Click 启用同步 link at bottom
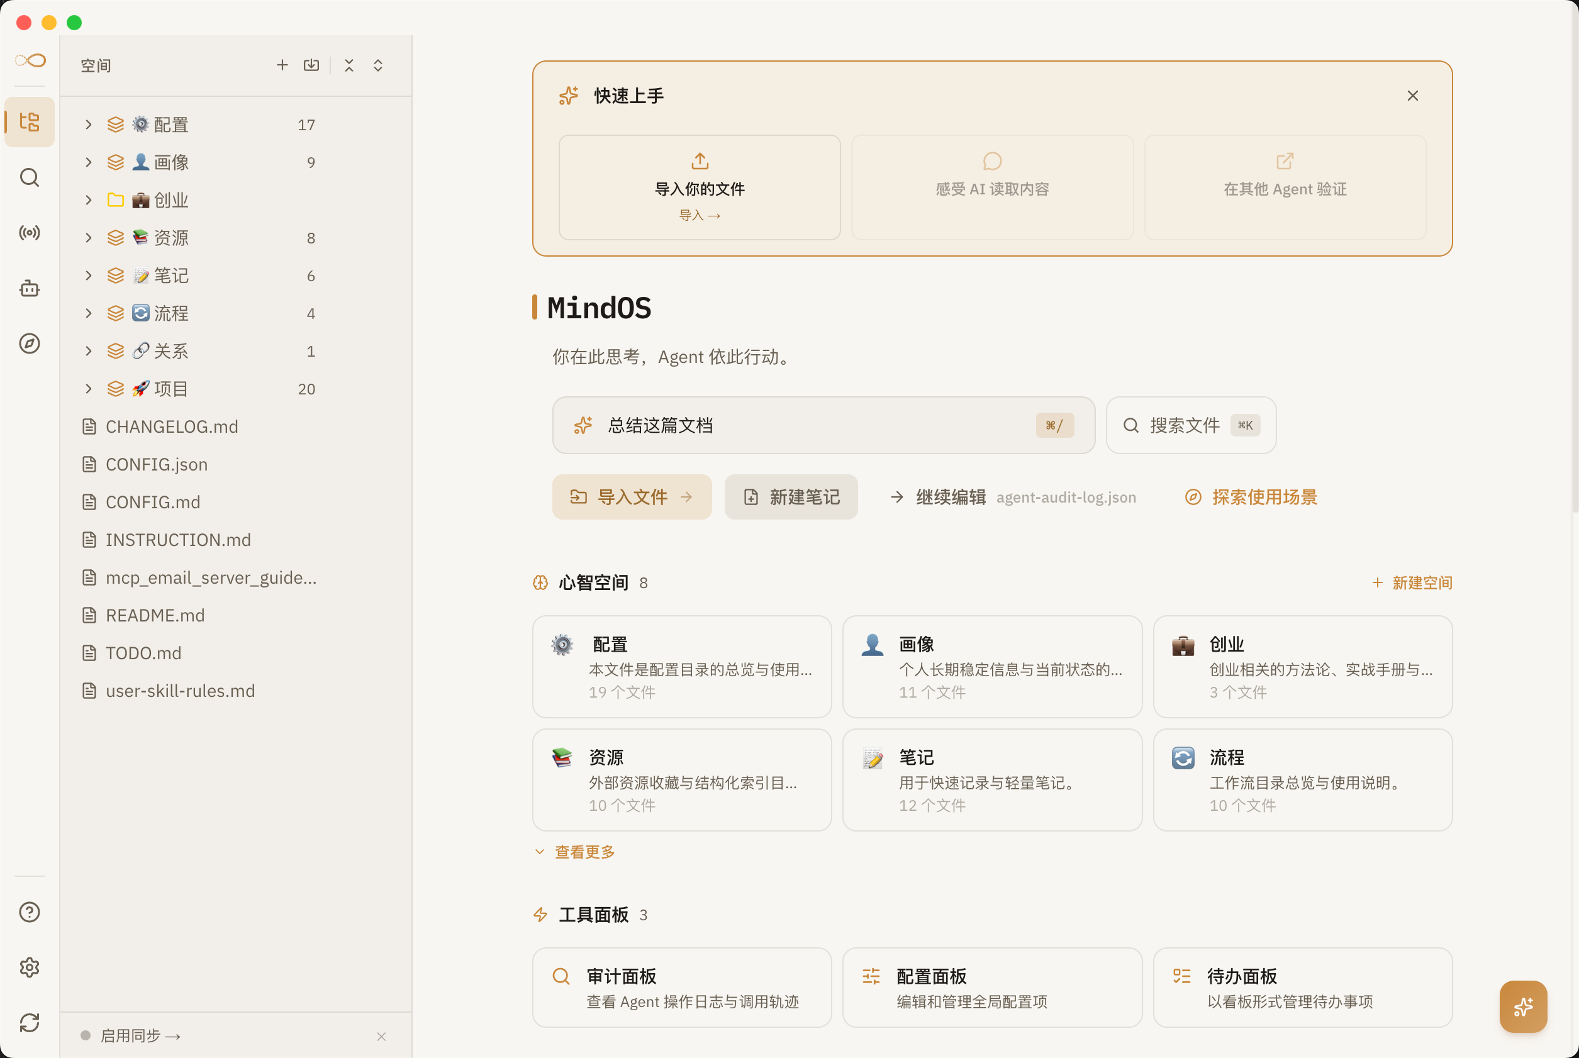The image size is (1579, 1058). [x=140, y=1037]
